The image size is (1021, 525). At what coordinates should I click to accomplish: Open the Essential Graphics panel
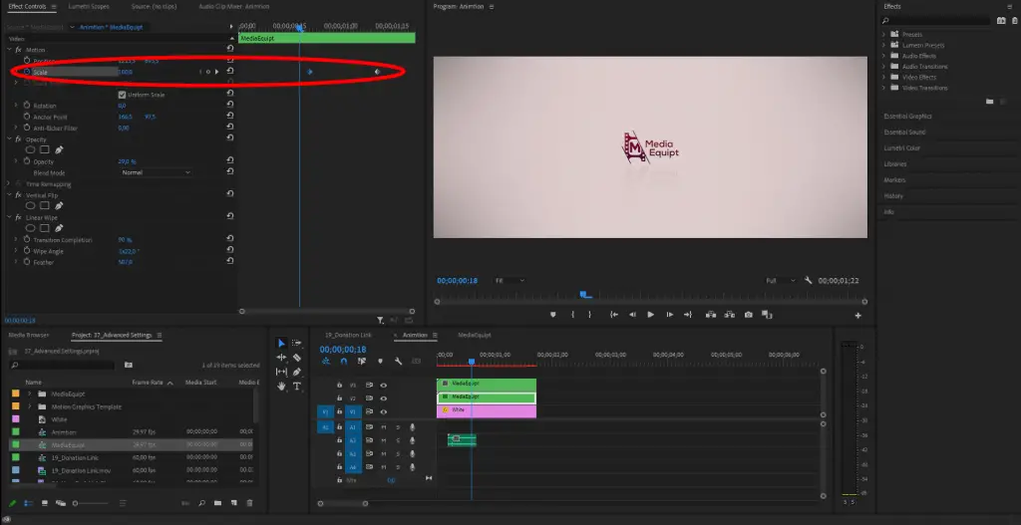907,116
